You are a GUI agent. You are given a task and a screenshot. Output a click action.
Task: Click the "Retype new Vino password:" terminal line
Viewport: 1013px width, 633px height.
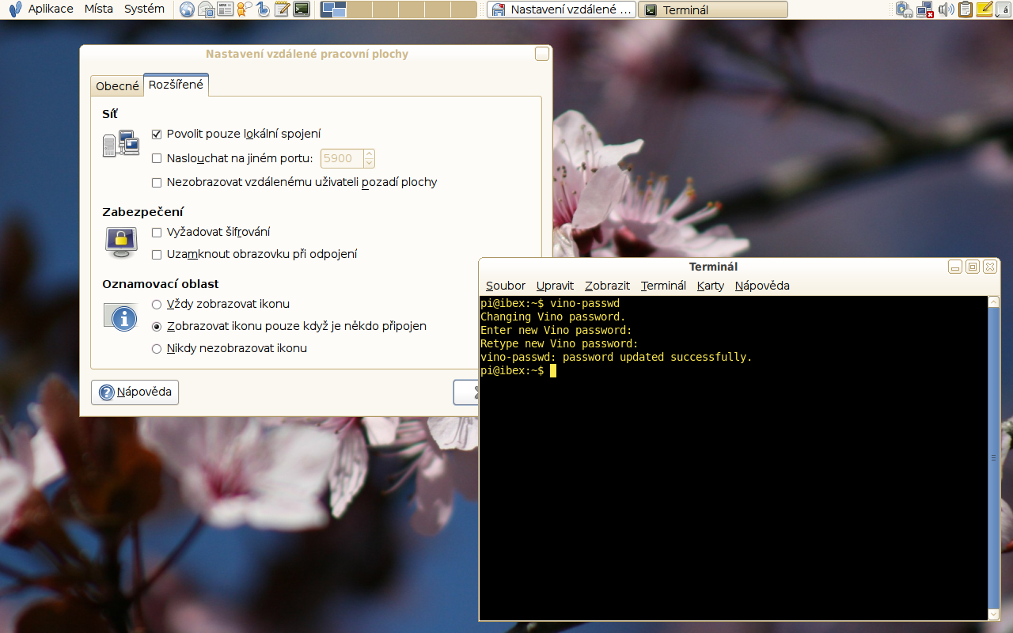560,343
